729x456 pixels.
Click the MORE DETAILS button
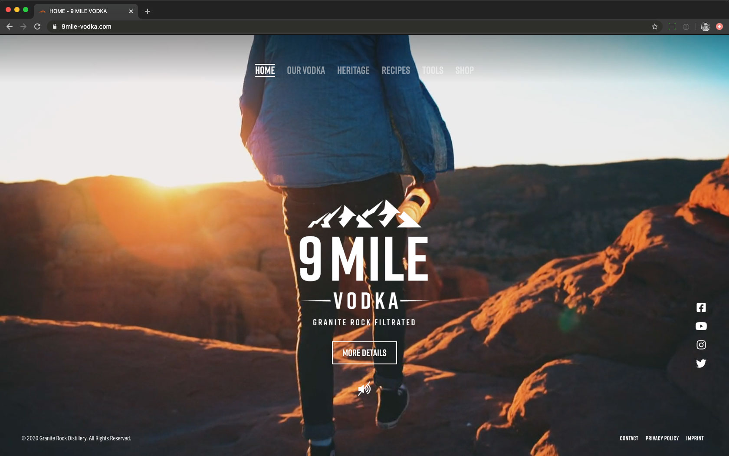point(364,353)
